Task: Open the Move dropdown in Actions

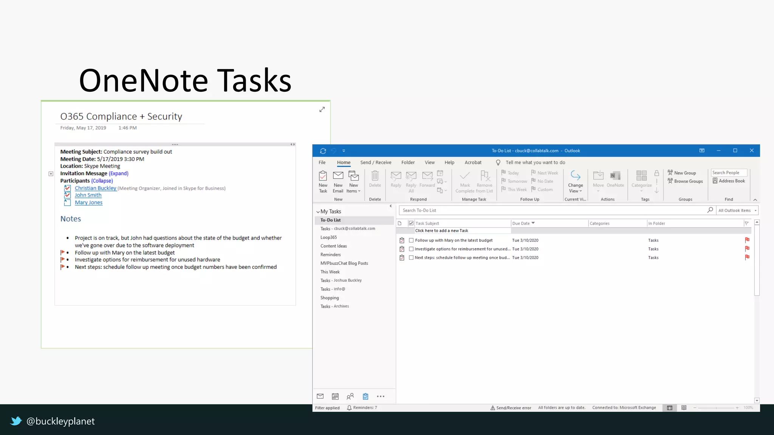Action: click(598, 181)
